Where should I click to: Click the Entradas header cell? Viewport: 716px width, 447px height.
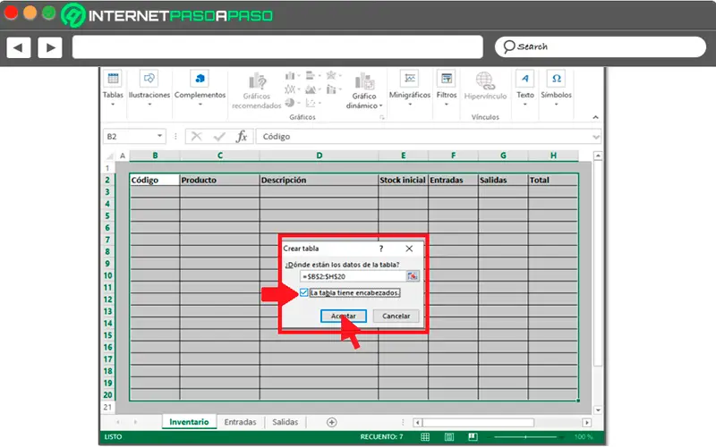454,181
